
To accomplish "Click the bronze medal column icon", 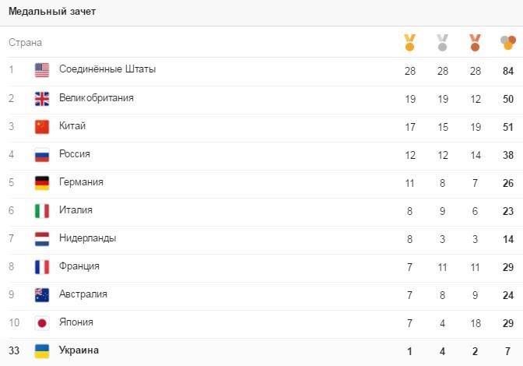I will [x=475, y=42].
